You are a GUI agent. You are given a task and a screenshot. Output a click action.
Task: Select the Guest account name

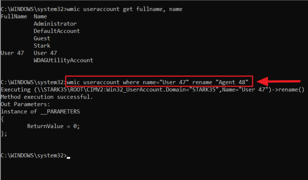(42, 38)
